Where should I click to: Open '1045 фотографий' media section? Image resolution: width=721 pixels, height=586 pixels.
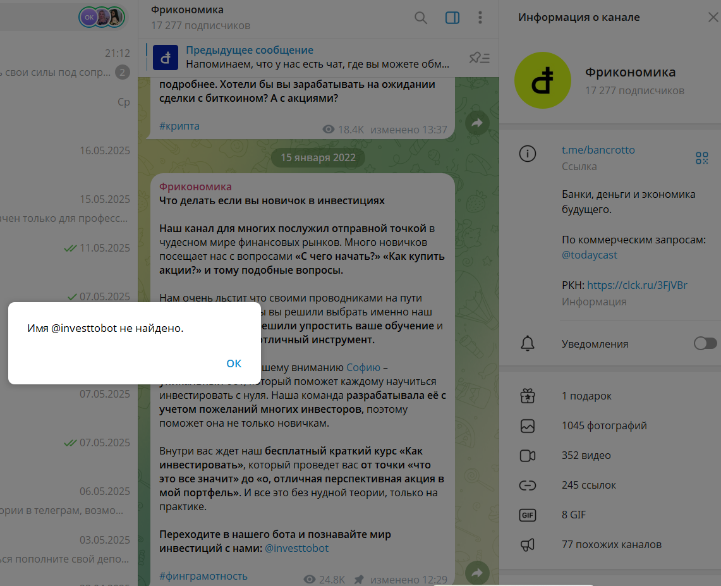pos(610,426)
